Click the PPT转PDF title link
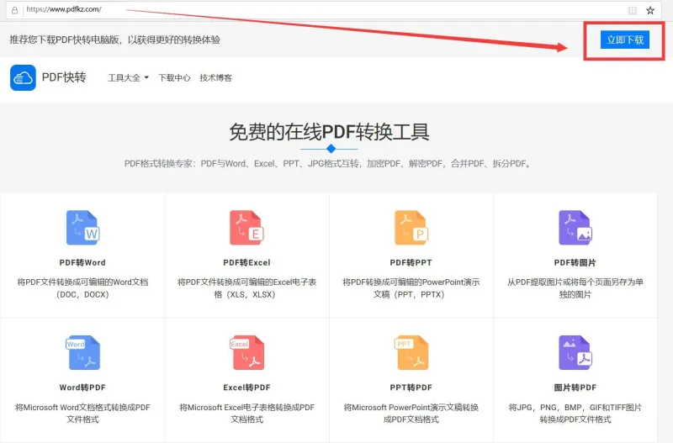The height and width of the screenshot is (443, 673). (411, 388)
